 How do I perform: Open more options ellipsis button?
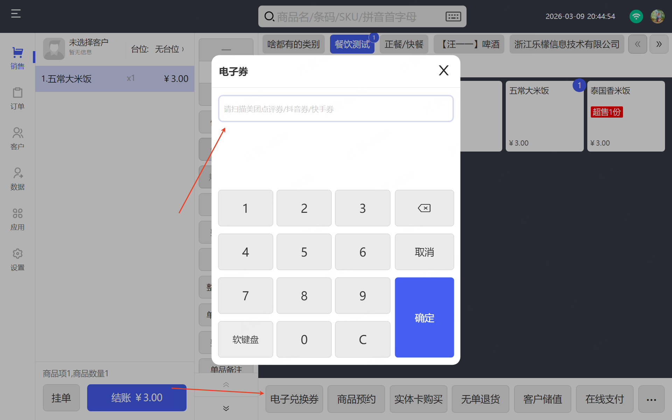pos(651,399)
